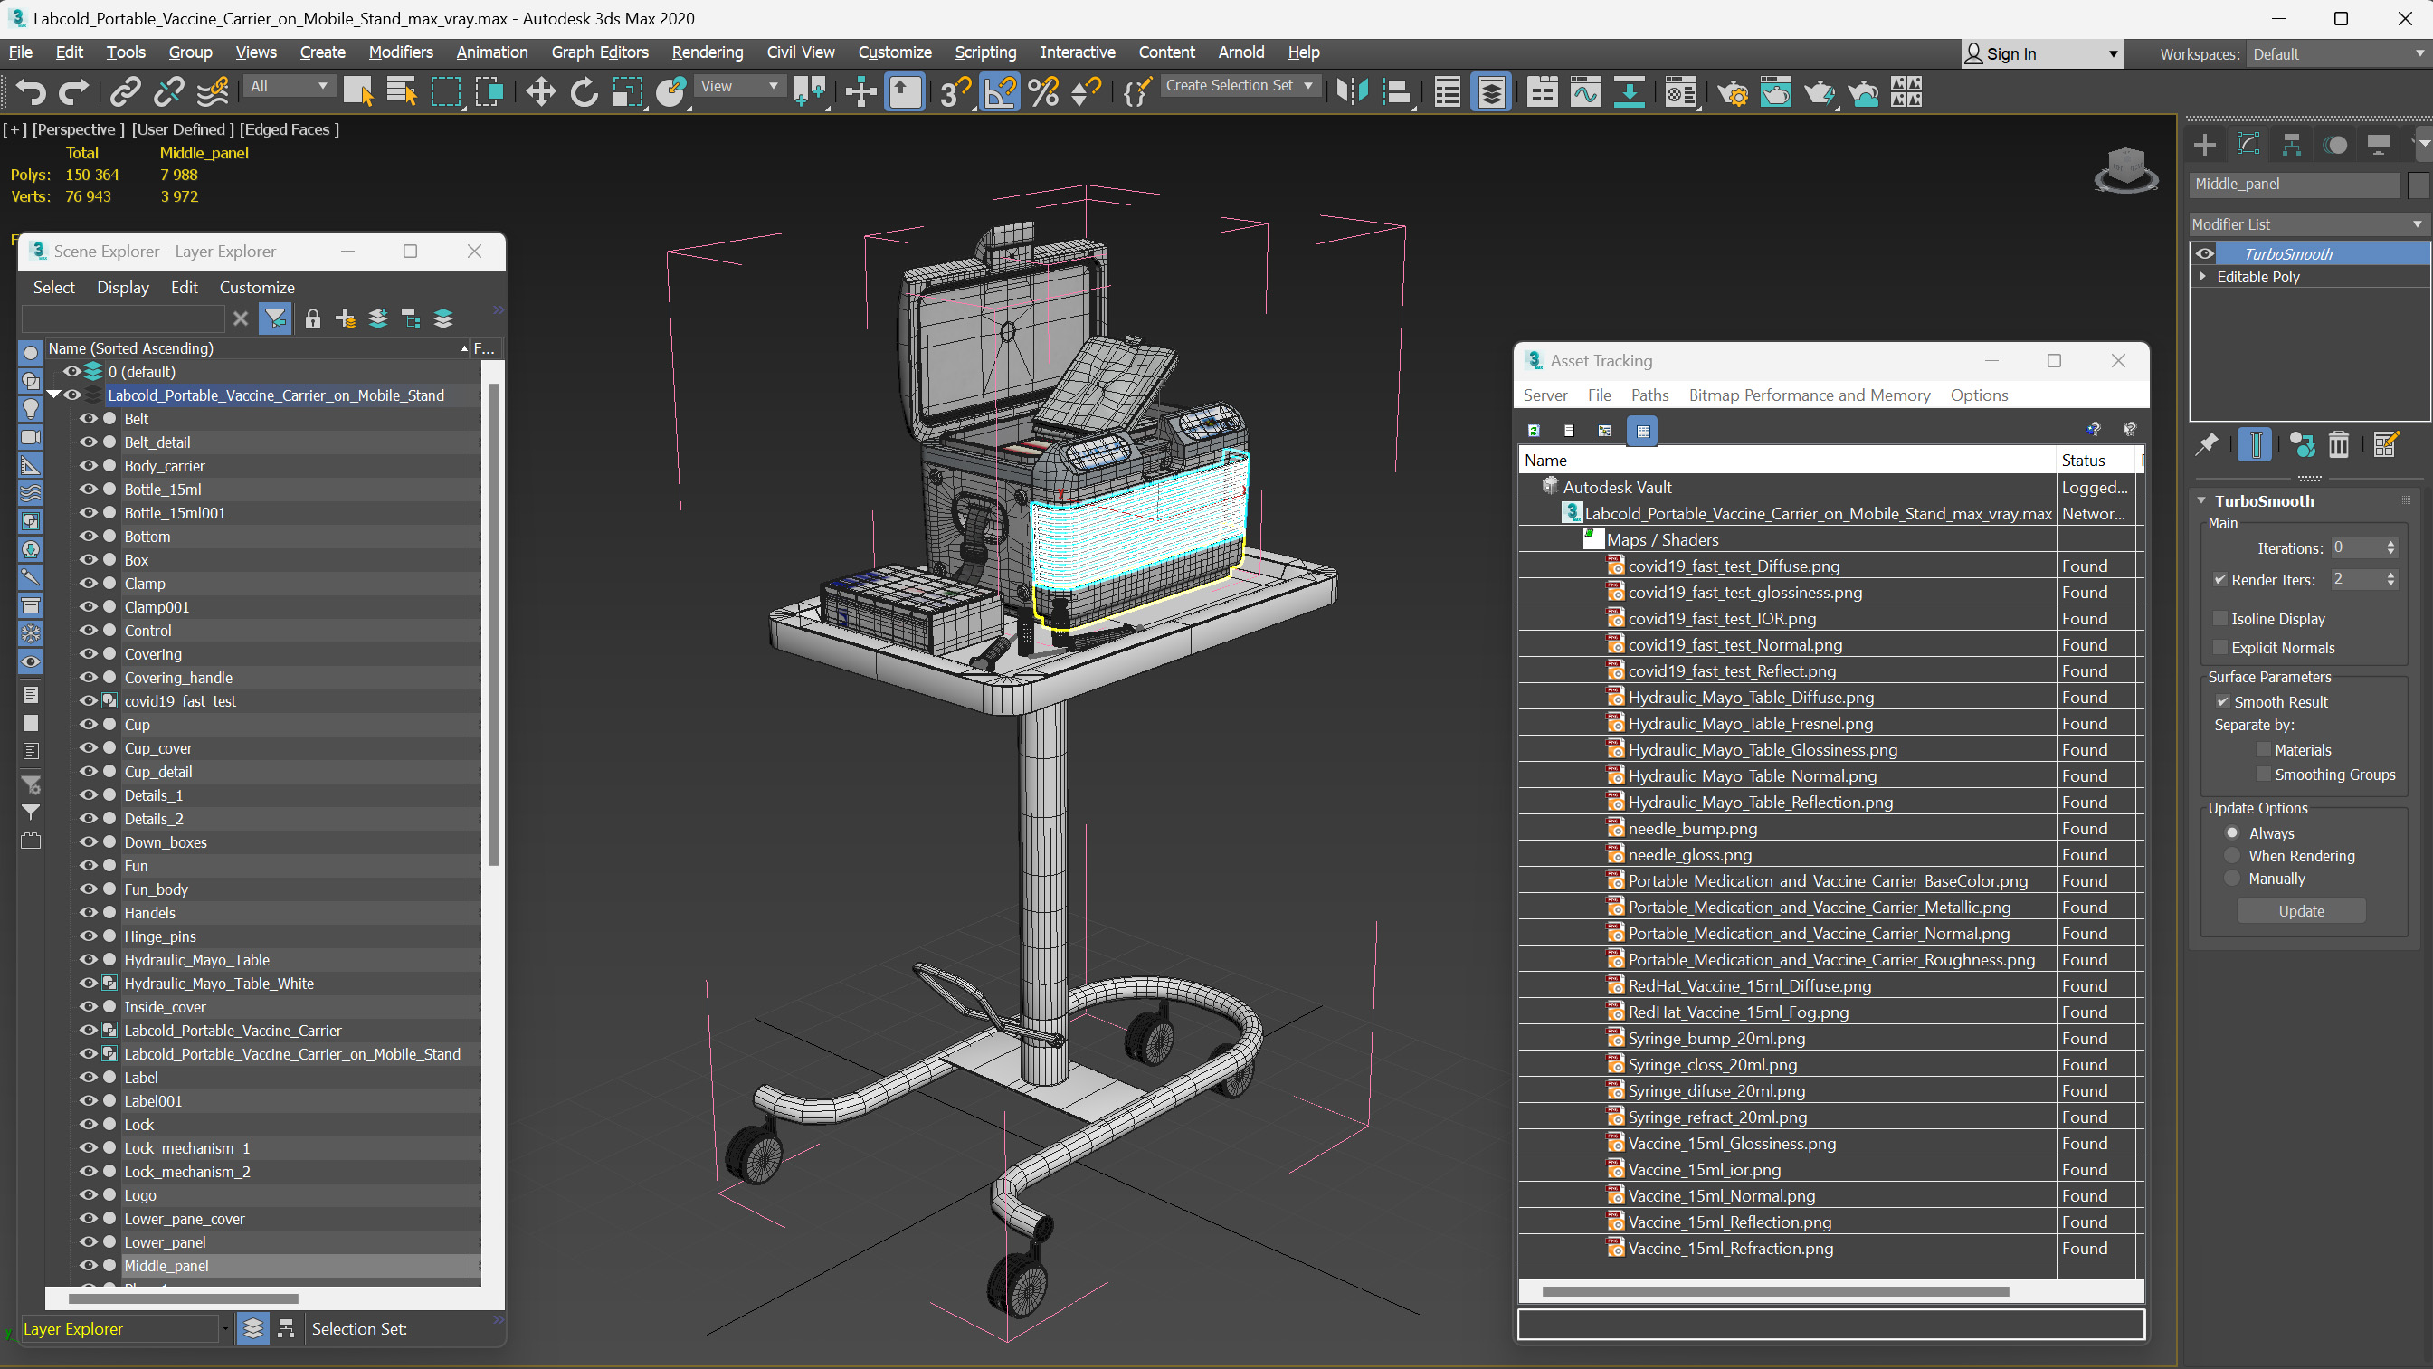Enable the Explicit Normals checkbox
The width and height of the screenshot is (2433, 1369).
click(x=2220, y=648)
